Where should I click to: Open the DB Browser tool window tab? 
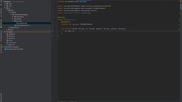coord(1,24)
